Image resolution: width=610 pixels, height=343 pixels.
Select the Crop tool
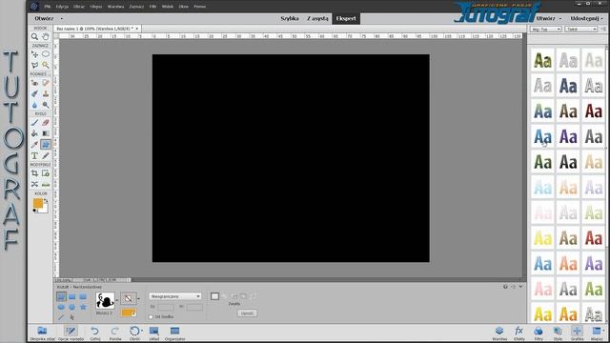pyautogui.click(x=34, y=173)
